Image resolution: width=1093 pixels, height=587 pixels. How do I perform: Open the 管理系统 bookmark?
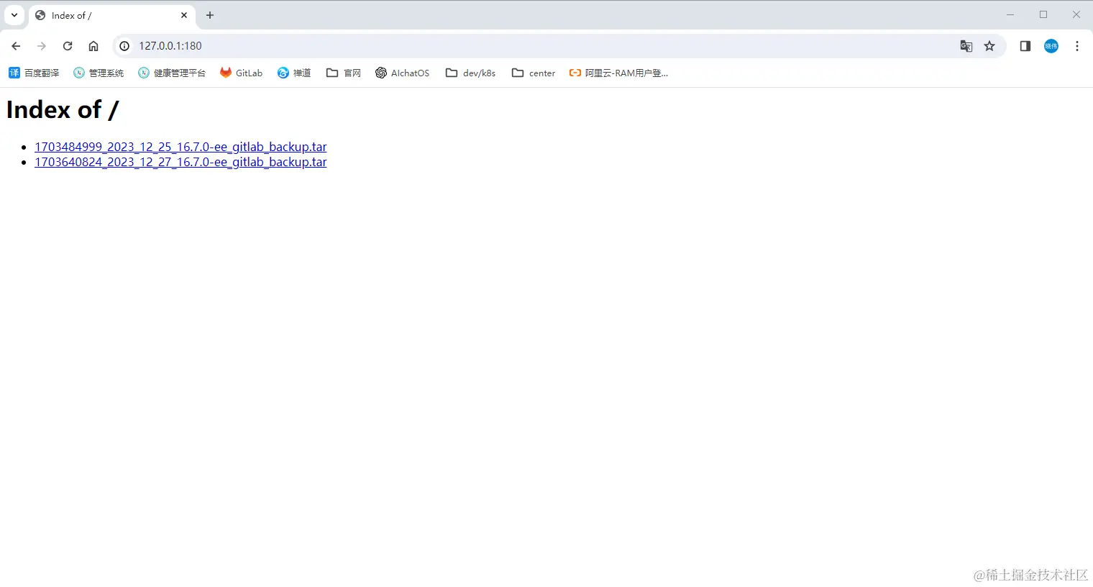(x=98, y=73)
